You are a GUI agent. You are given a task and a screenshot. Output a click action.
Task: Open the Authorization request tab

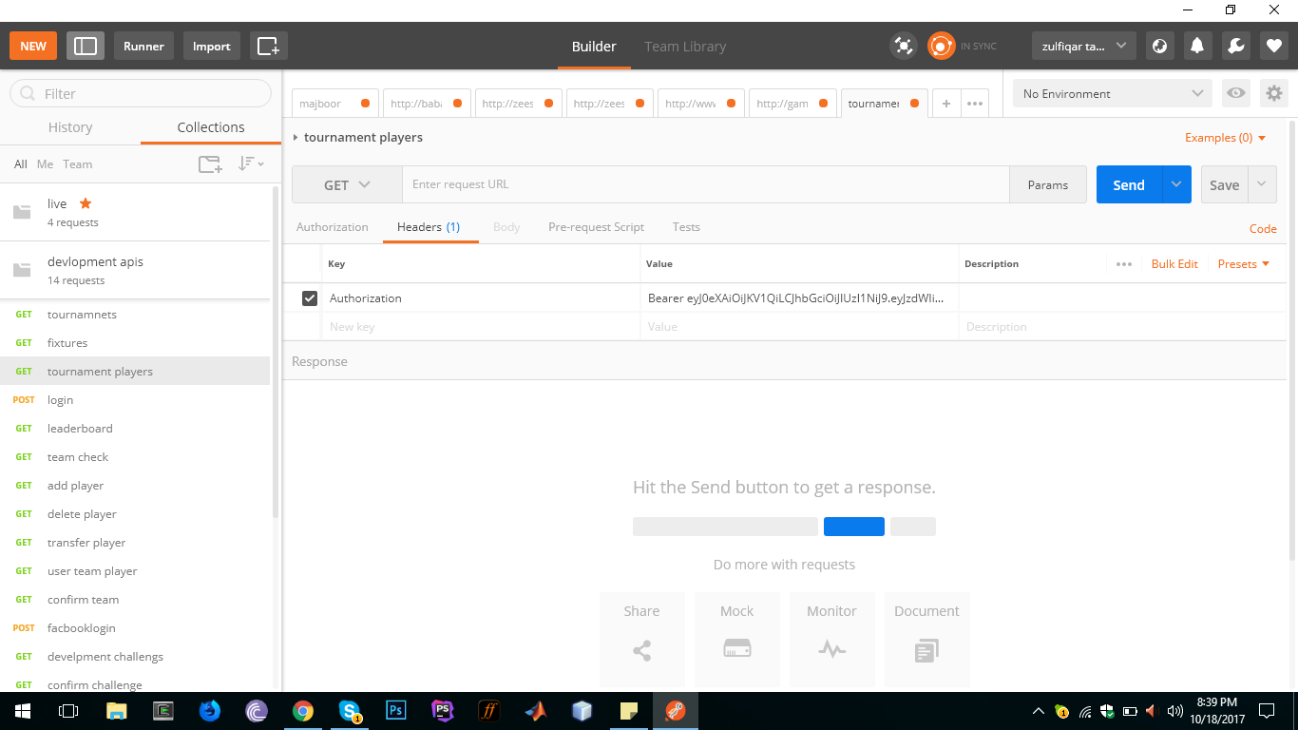coord(333,227)
